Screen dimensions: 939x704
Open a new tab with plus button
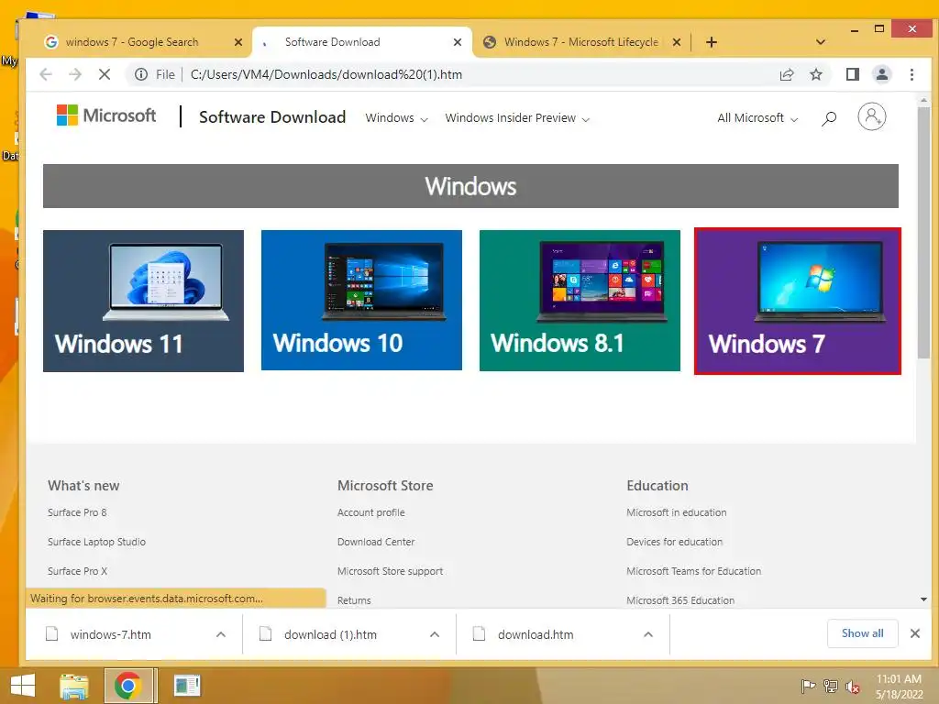point(712,42)
